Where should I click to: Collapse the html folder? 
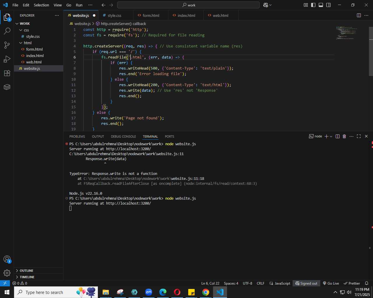click(38, 43)
